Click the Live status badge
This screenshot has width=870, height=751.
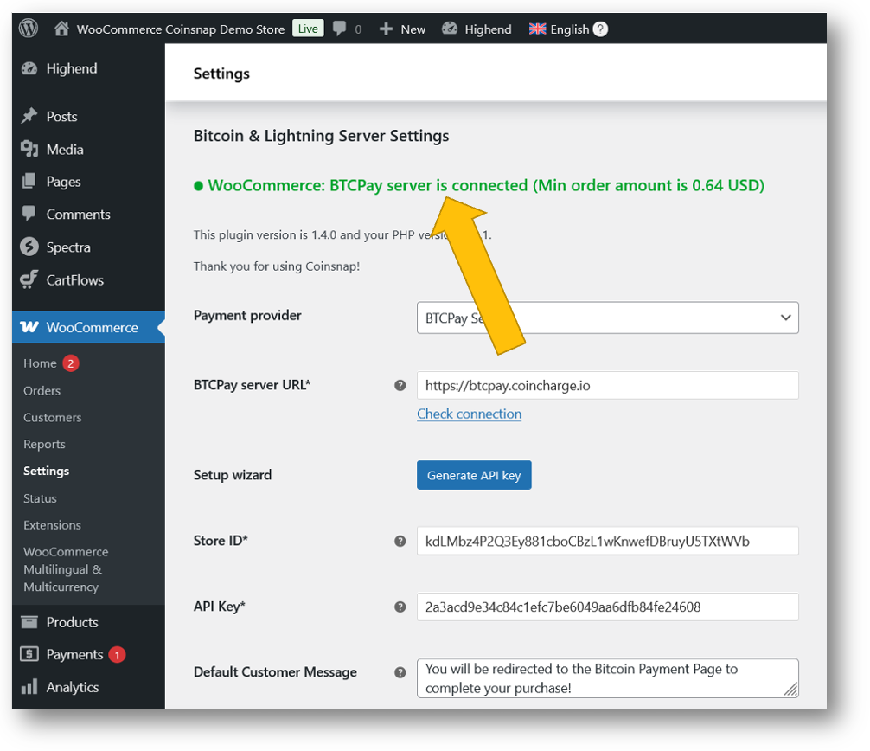click(308, 29)
